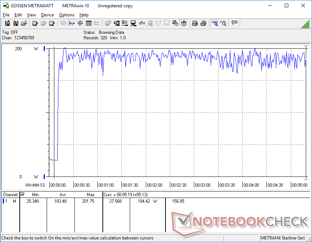The width and height of the screenshot is (312, 242).
Task: Click the right cursor Y handle at top
Action: click(x=306, y=47)
